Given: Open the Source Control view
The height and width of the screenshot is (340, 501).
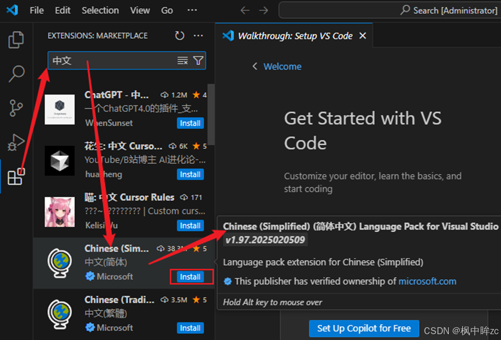Looking at the screenshot, I should pyautogui.click(x=16, y=108).
